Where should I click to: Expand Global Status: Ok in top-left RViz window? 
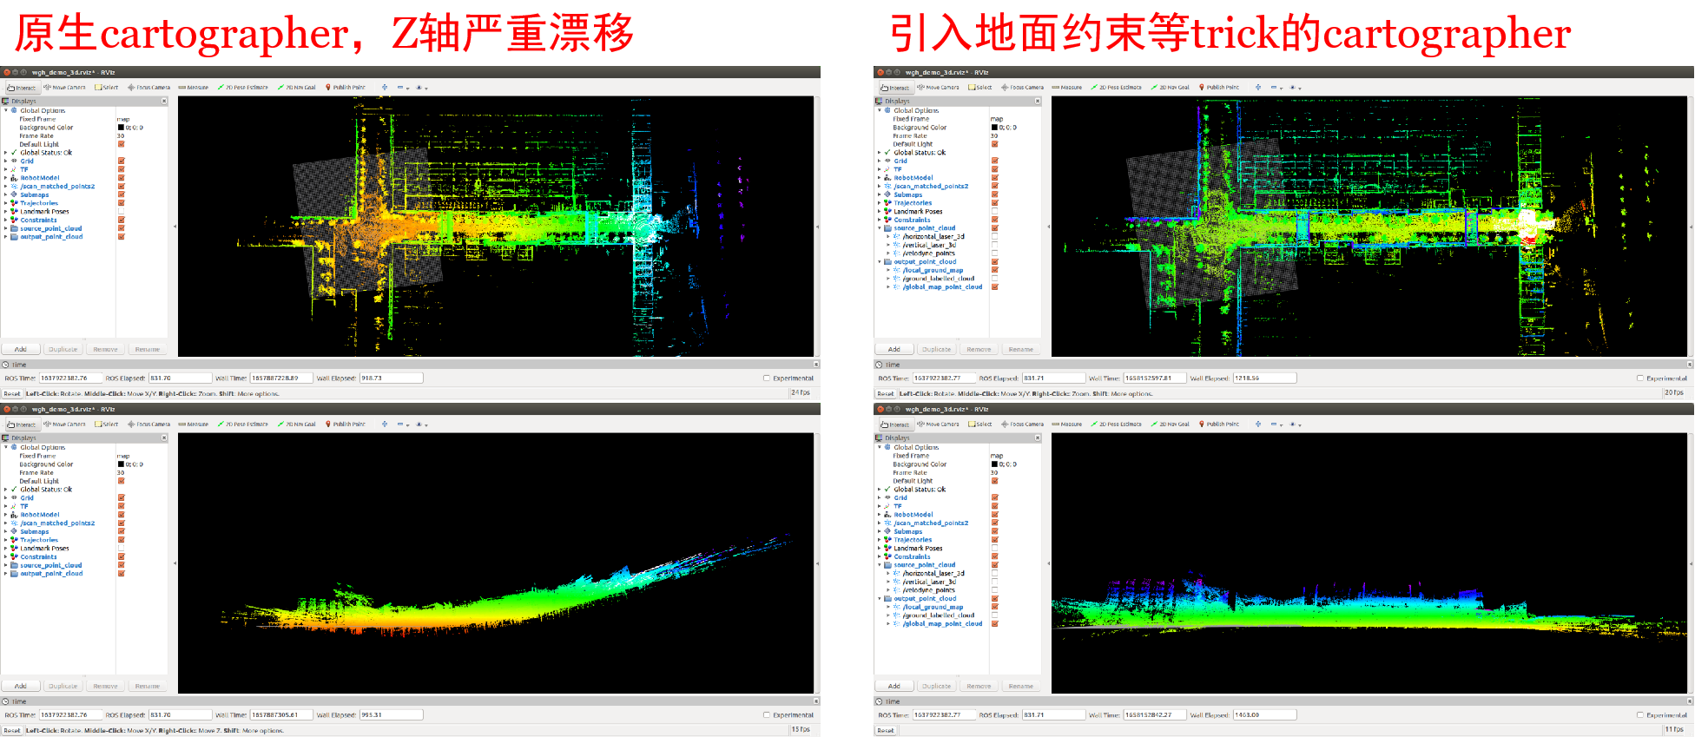pyautogui.click(x=5, y=153)
